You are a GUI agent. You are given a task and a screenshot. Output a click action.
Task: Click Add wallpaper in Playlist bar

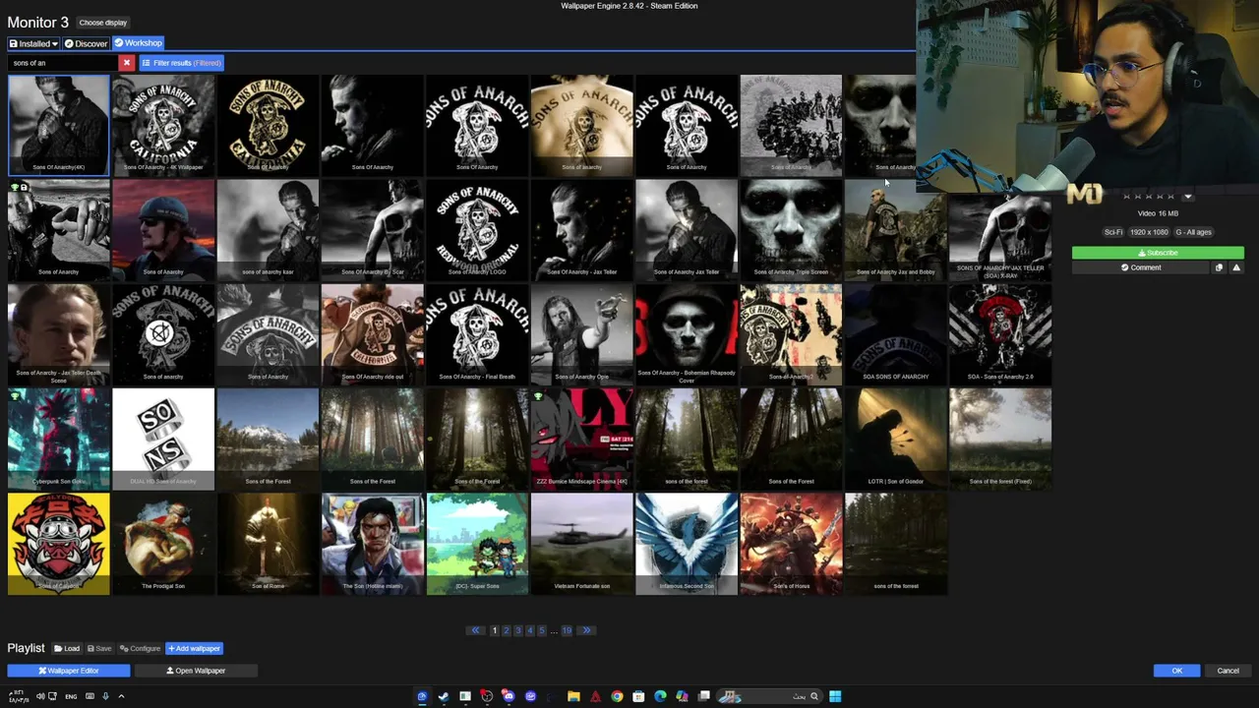[195, 649]
